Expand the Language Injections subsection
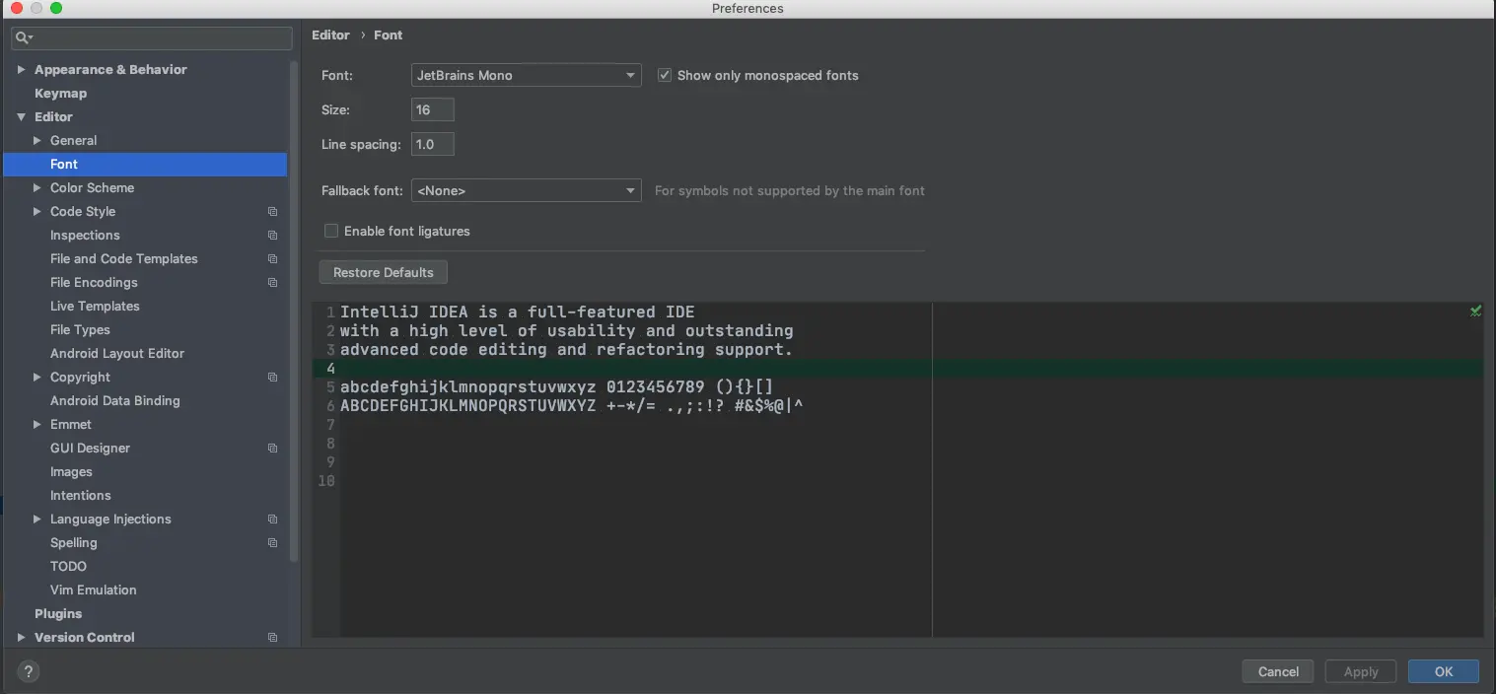Screen dimensions: 1496x694 click(37, 520)
